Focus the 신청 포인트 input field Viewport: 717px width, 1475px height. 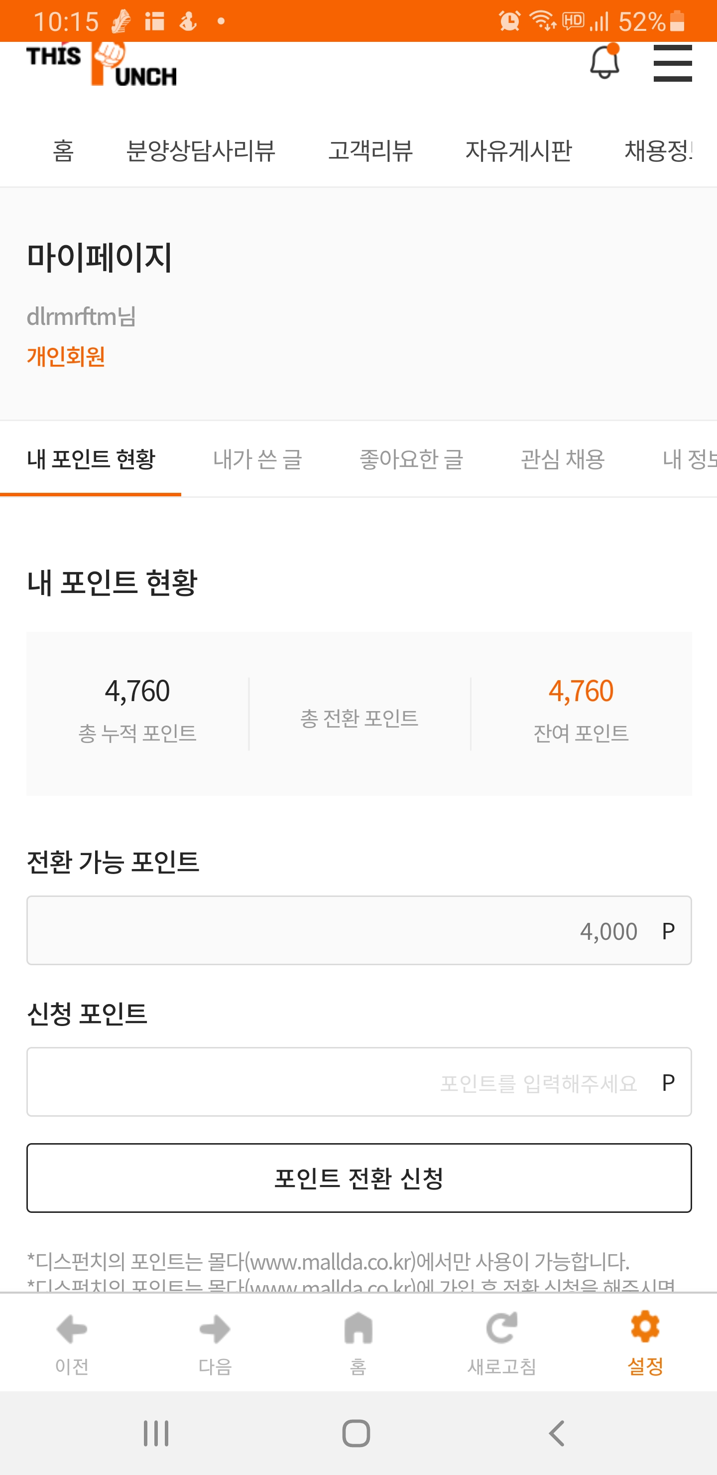tap(359, 1082)
